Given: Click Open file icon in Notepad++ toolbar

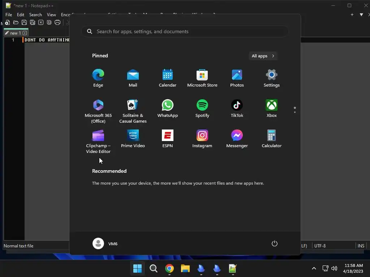Looking at the screenshot, I should 16,22.
